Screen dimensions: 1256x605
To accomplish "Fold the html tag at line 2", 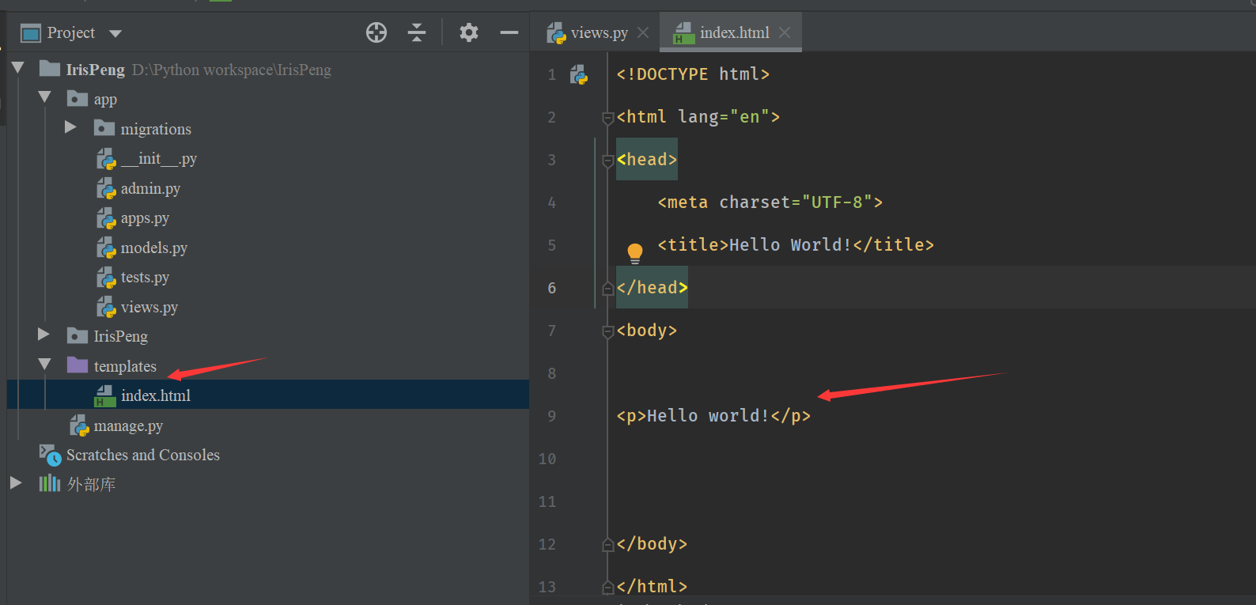I will coord(608,118).
